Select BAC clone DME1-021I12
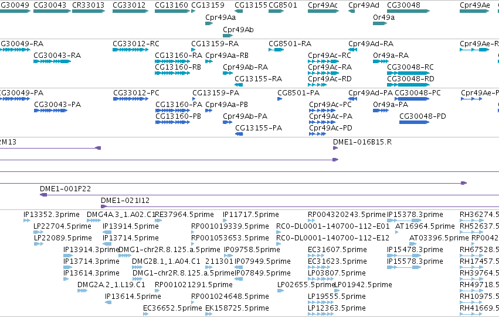The image size is (499, 317). coord(300,206)
